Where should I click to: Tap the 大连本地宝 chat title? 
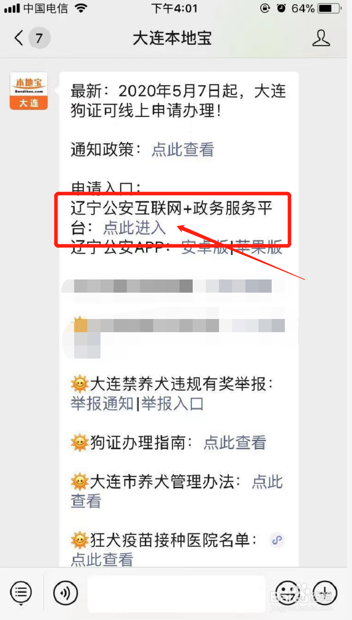pyautogui.click(x=172, y=38)
